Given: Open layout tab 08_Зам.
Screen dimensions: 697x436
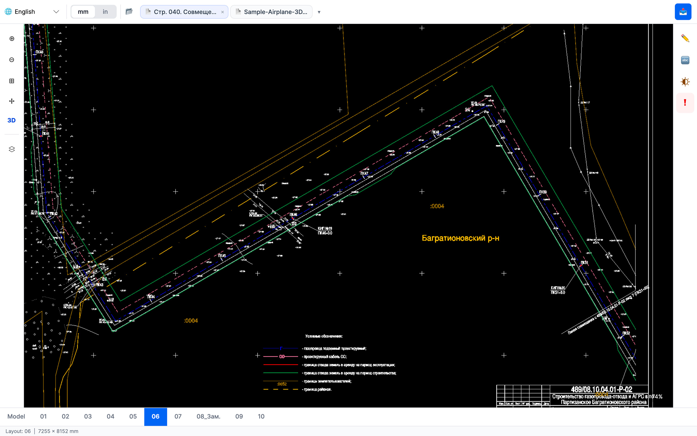Looking at the screenshot, I should [209, 416].
